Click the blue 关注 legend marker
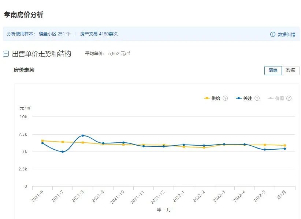This screenshot has height=219, width=301. click(239, 98)
